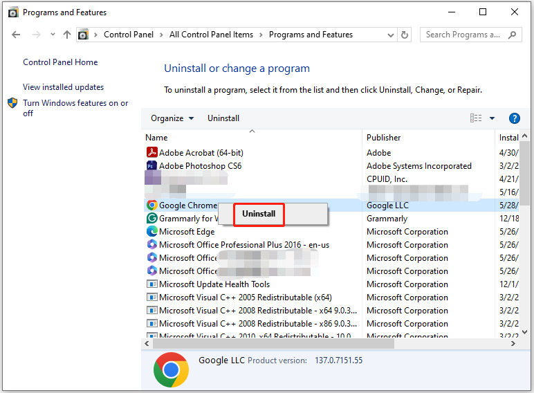Open Turn Windows features on or off
534x393 pixels.
pos(75,108)
